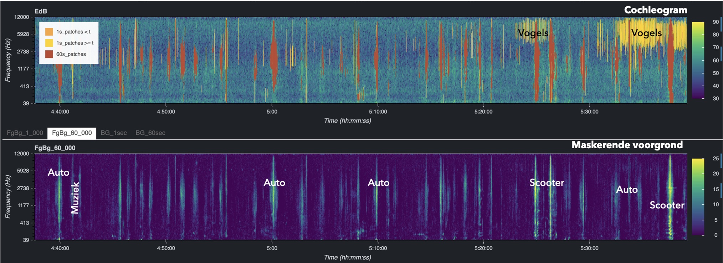Switch to the FgBg_1_000 tab
The image size is (723, 263).
tap(25, 133)
